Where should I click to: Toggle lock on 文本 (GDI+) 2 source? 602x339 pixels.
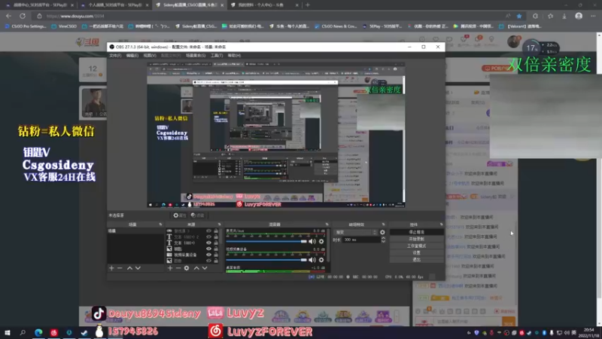[216, 237]
